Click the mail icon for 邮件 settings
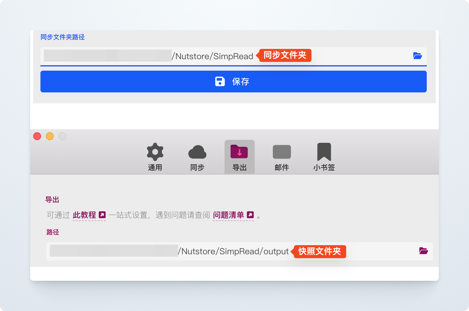The width and height of the screenshot is (469, 311). [x=282, y=152]
